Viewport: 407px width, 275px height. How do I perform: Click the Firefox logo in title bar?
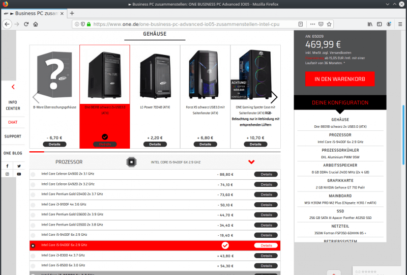coord(5,4)
